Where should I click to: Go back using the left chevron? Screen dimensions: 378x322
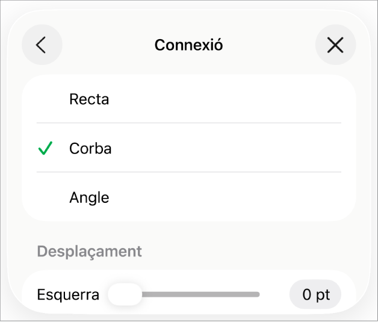point(42,45)
